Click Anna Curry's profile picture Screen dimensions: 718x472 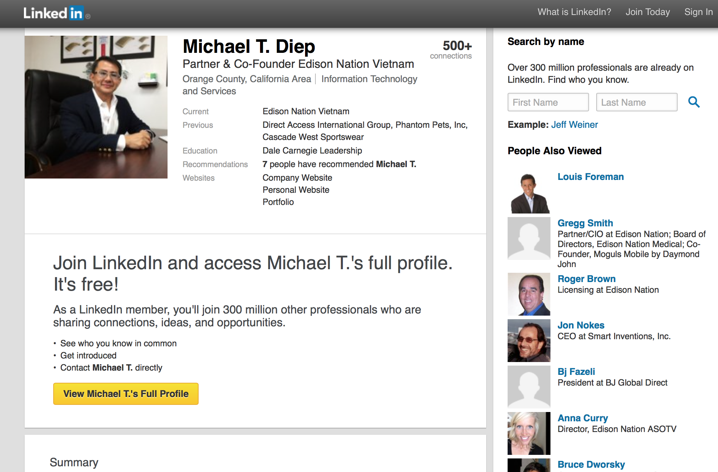coord(529,433)
